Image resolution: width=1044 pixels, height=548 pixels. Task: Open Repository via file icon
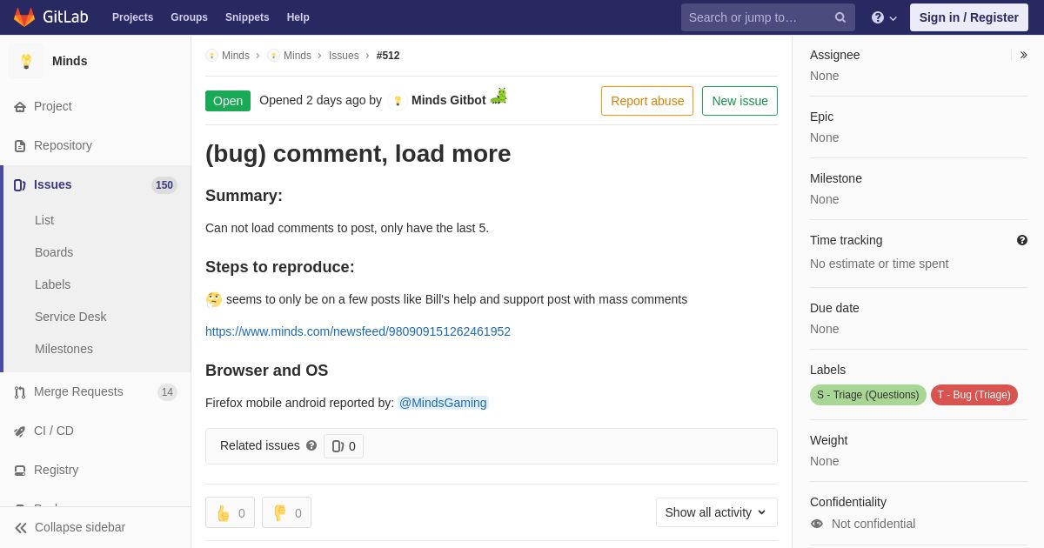click(x=20, y=146)
